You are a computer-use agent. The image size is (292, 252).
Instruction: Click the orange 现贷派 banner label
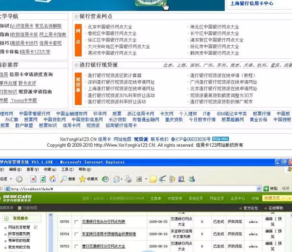click(78, 89)
